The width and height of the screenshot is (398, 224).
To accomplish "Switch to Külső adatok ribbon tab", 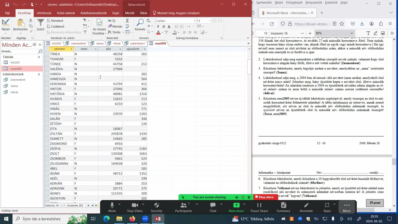I will click(x=66, y=13).
